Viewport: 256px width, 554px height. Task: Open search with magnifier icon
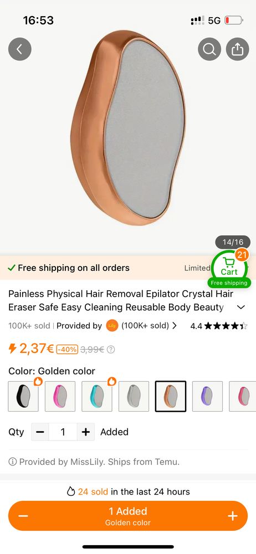pyautogui.click(x=209, y=49)
